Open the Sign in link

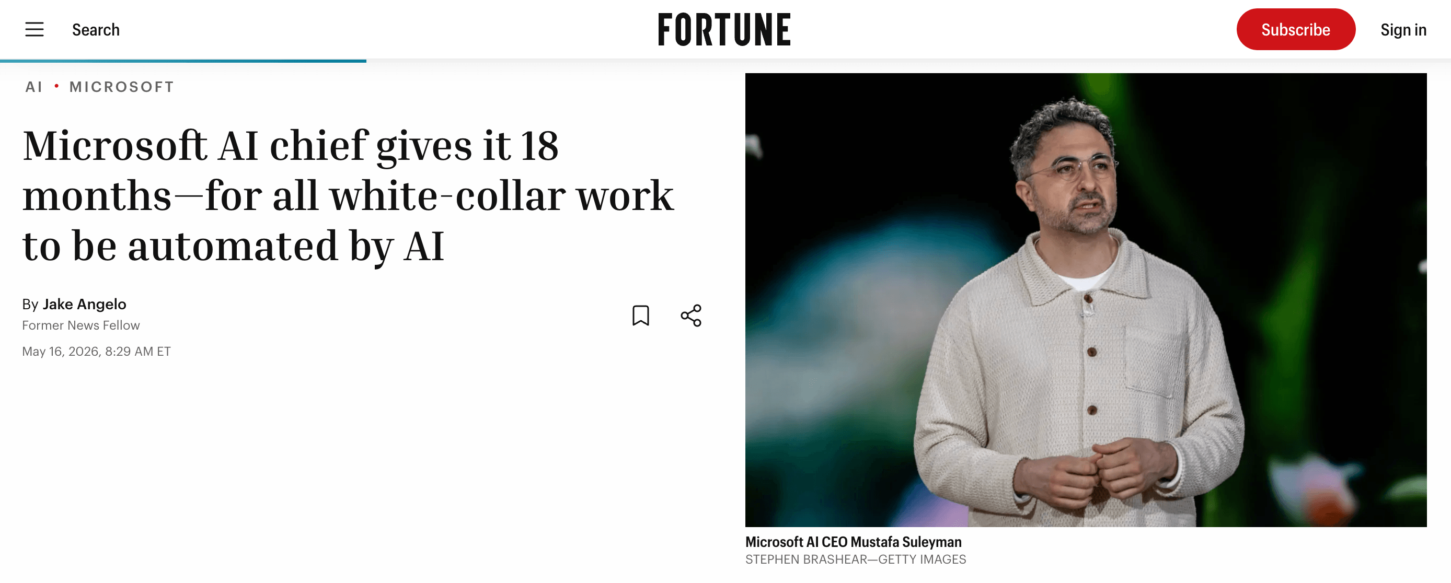pyautogui.click(x=1403, y=29)
